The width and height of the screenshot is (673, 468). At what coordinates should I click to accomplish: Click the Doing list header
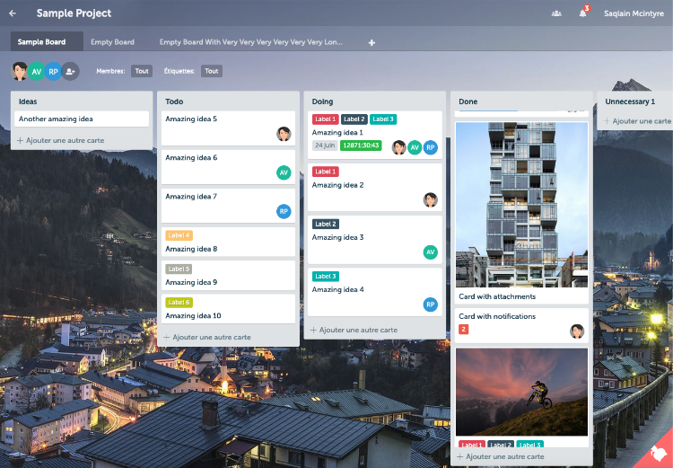[322, 102]
